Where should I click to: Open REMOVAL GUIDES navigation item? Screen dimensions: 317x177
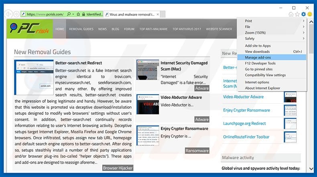tap(81, 29)
